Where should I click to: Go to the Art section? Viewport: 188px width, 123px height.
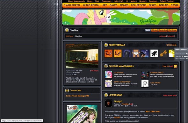105,5
